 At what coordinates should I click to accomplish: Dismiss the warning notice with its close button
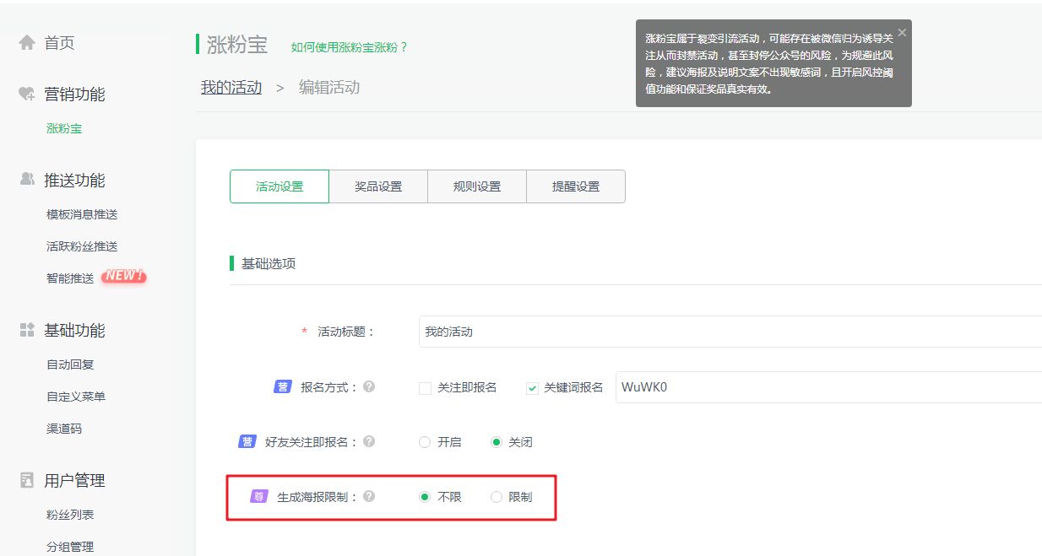pyautogui.click(x=903, y=31)
